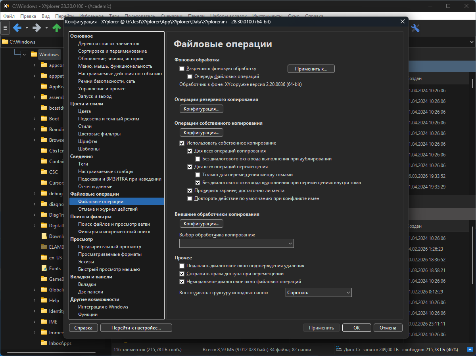Viewport: 476px width, 356px height.
Task: Click the Fonts folder icon in tree
Action: coord(44,268)
